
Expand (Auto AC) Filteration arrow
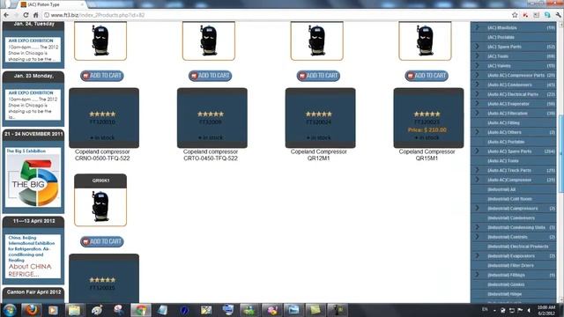(477, 114)
